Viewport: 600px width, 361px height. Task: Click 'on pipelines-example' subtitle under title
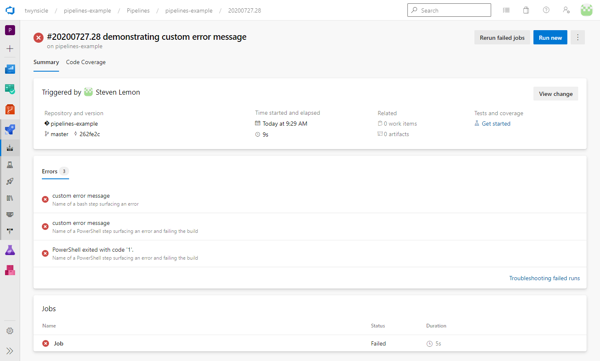pyautogui.click(x=75, y=46)
